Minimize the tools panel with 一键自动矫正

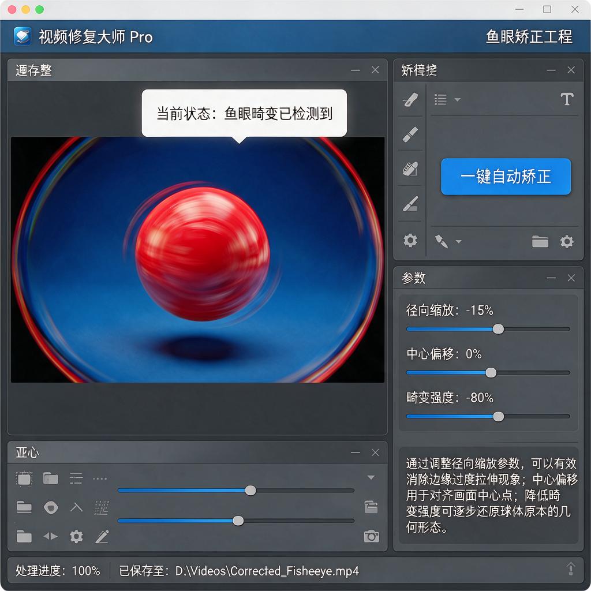[551, 70]
